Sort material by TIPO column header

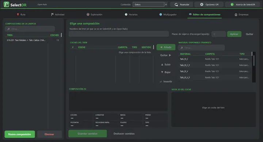coord(242,54)
